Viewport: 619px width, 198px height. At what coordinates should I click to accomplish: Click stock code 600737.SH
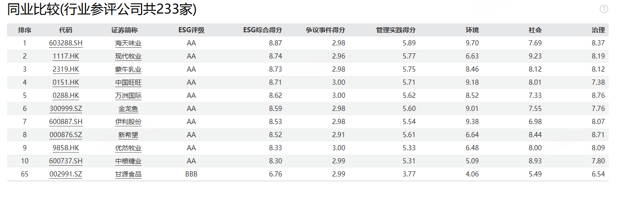(x=66, y=161)
